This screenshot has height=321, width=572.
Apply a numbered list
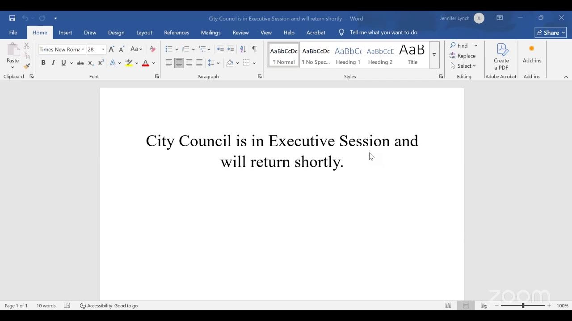(185, 49)
